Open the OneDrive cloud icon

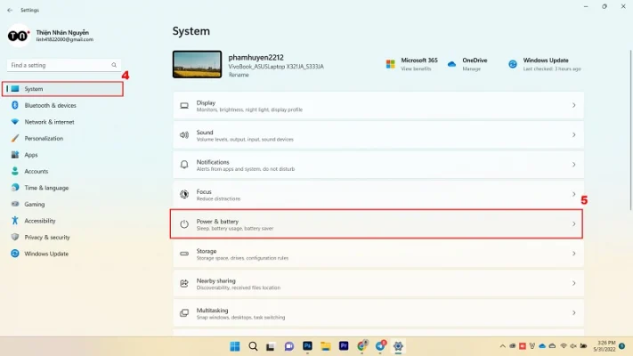point(452,64)
